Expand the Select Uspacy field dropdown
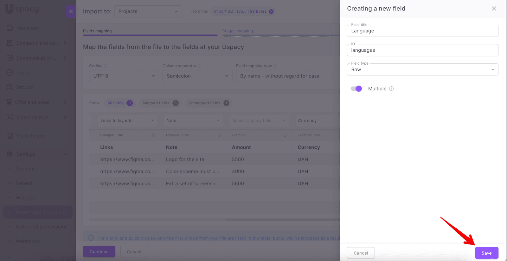 [x=259, y=121]
